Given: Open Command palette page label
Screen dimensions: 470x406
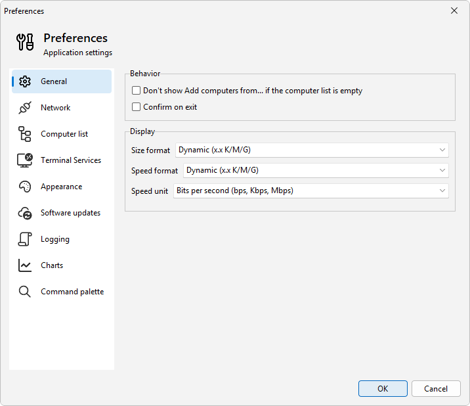Looking at the screenshot, I should pyautogui.click(x=72, y=292).
